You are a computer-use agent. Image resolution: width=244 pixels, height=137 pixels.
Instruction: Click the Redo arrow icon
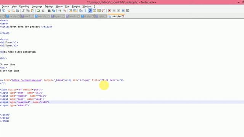(x=43, y=11)
